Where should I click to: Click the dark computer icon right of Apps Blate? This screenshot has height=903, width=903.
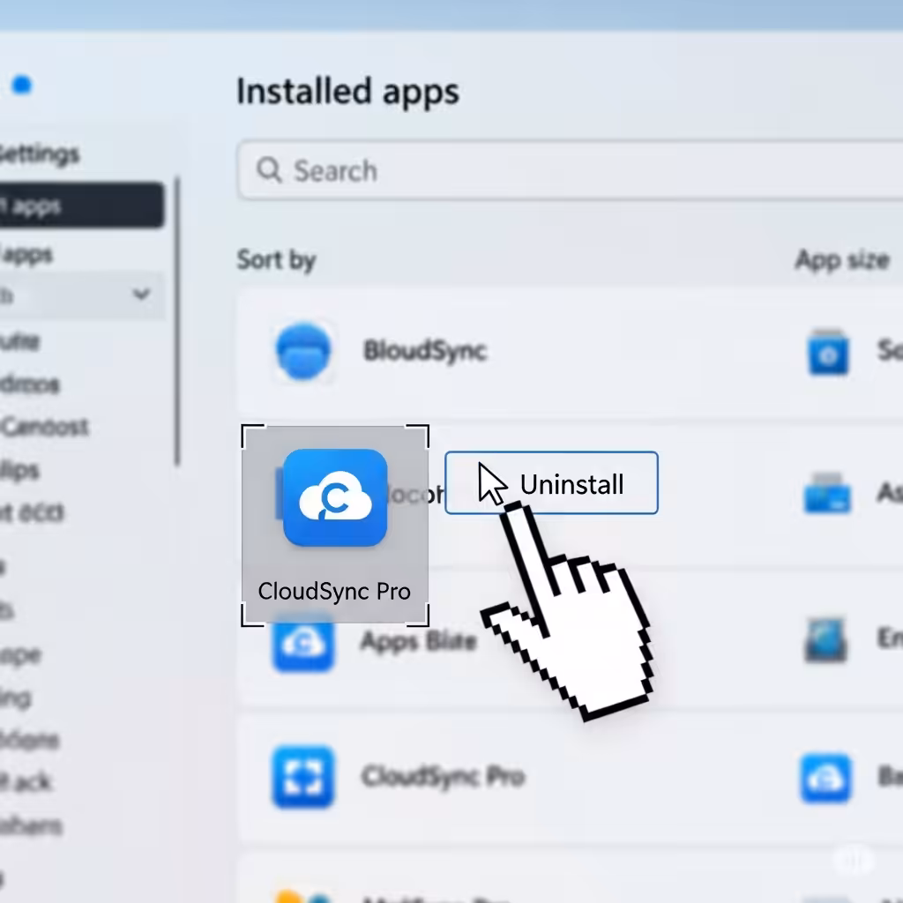tap(826, 640)
